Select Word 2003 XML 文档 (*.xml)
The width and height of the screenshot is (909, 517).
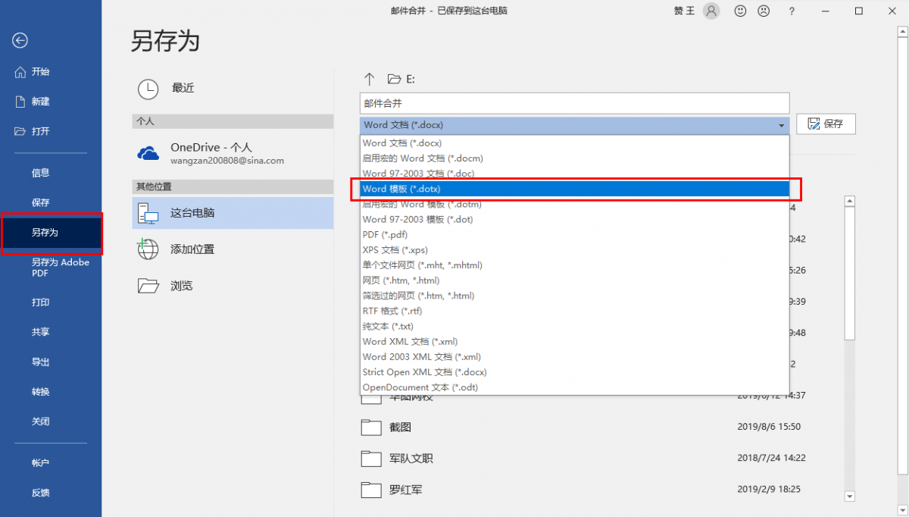click(x=575, y=356)
